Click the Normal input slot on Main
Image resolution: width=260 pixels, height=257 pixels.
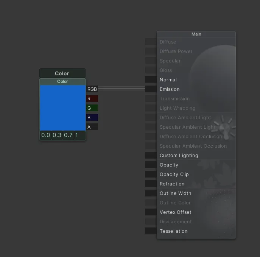point(151,80)
